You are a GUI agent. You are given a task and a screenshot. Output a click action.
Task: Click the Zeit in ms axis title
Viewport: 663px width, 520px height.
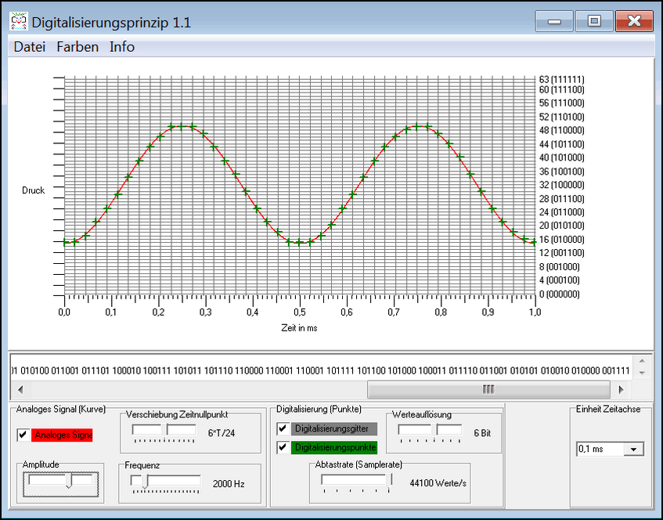tap(299, 328)
